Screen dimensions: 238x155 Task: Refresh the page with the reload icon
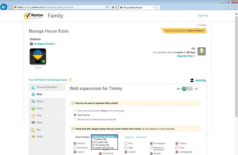pos(116,7)
